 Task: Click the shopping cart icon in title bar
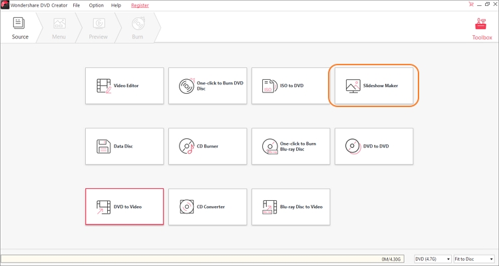[x=471, y=4]
